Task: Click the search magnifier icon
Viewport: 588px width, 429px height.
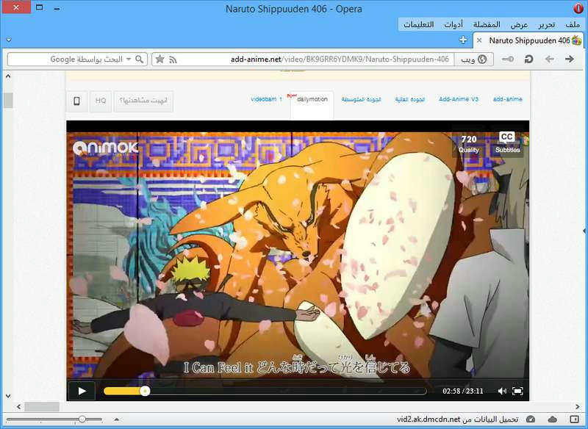Action: [140, 60]
